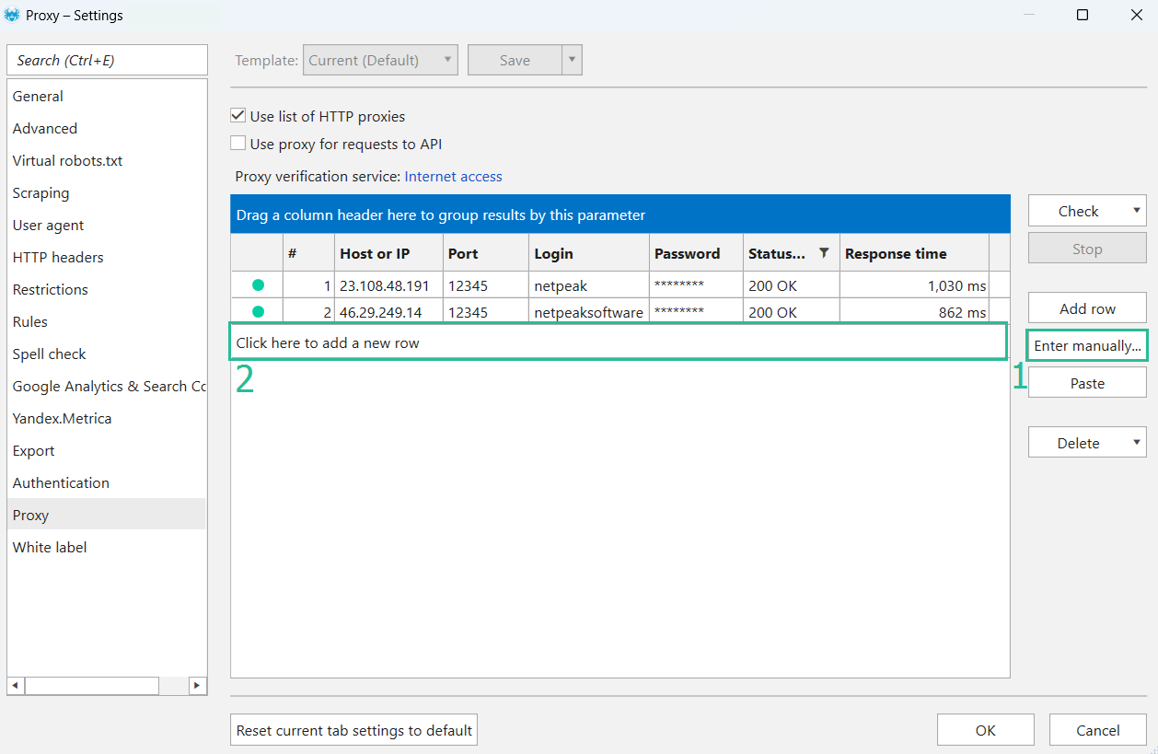Open Restrictions settings
The width and height of the screenshot is (1158, 754).
tap(107, 290)
